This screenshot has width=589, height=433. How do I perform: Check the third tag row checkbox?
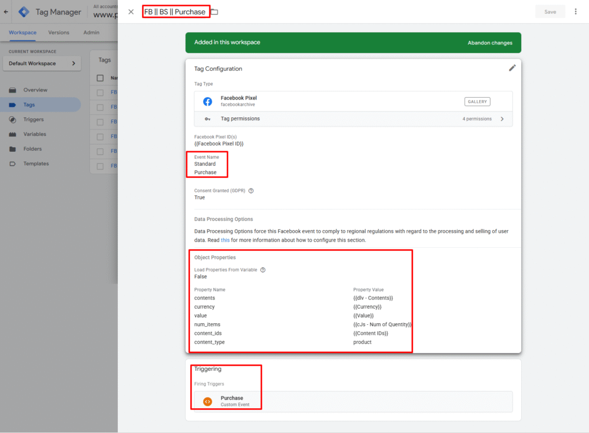click(100, 122)
